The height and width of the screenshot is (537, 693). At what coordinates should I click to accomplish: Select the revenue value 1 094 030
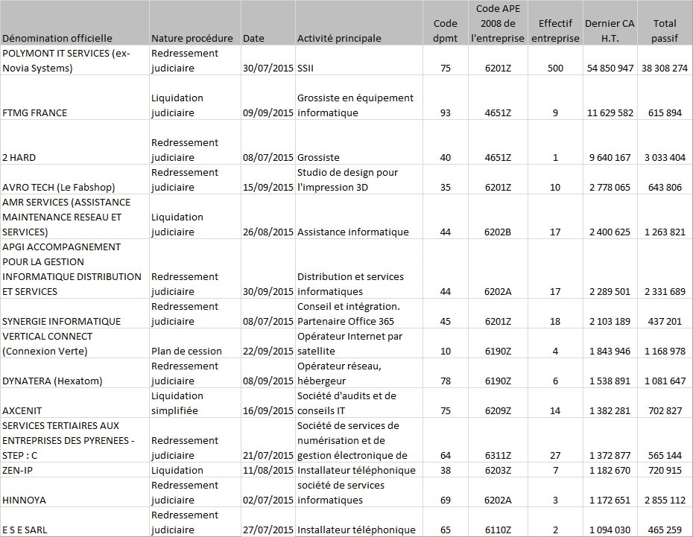[610, 530]
